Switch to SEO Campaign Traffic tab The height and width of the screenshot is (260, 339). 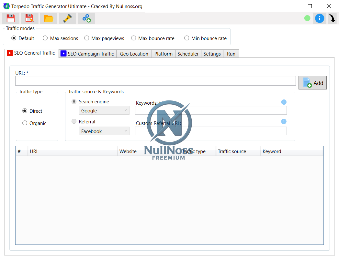coord(87,54)
